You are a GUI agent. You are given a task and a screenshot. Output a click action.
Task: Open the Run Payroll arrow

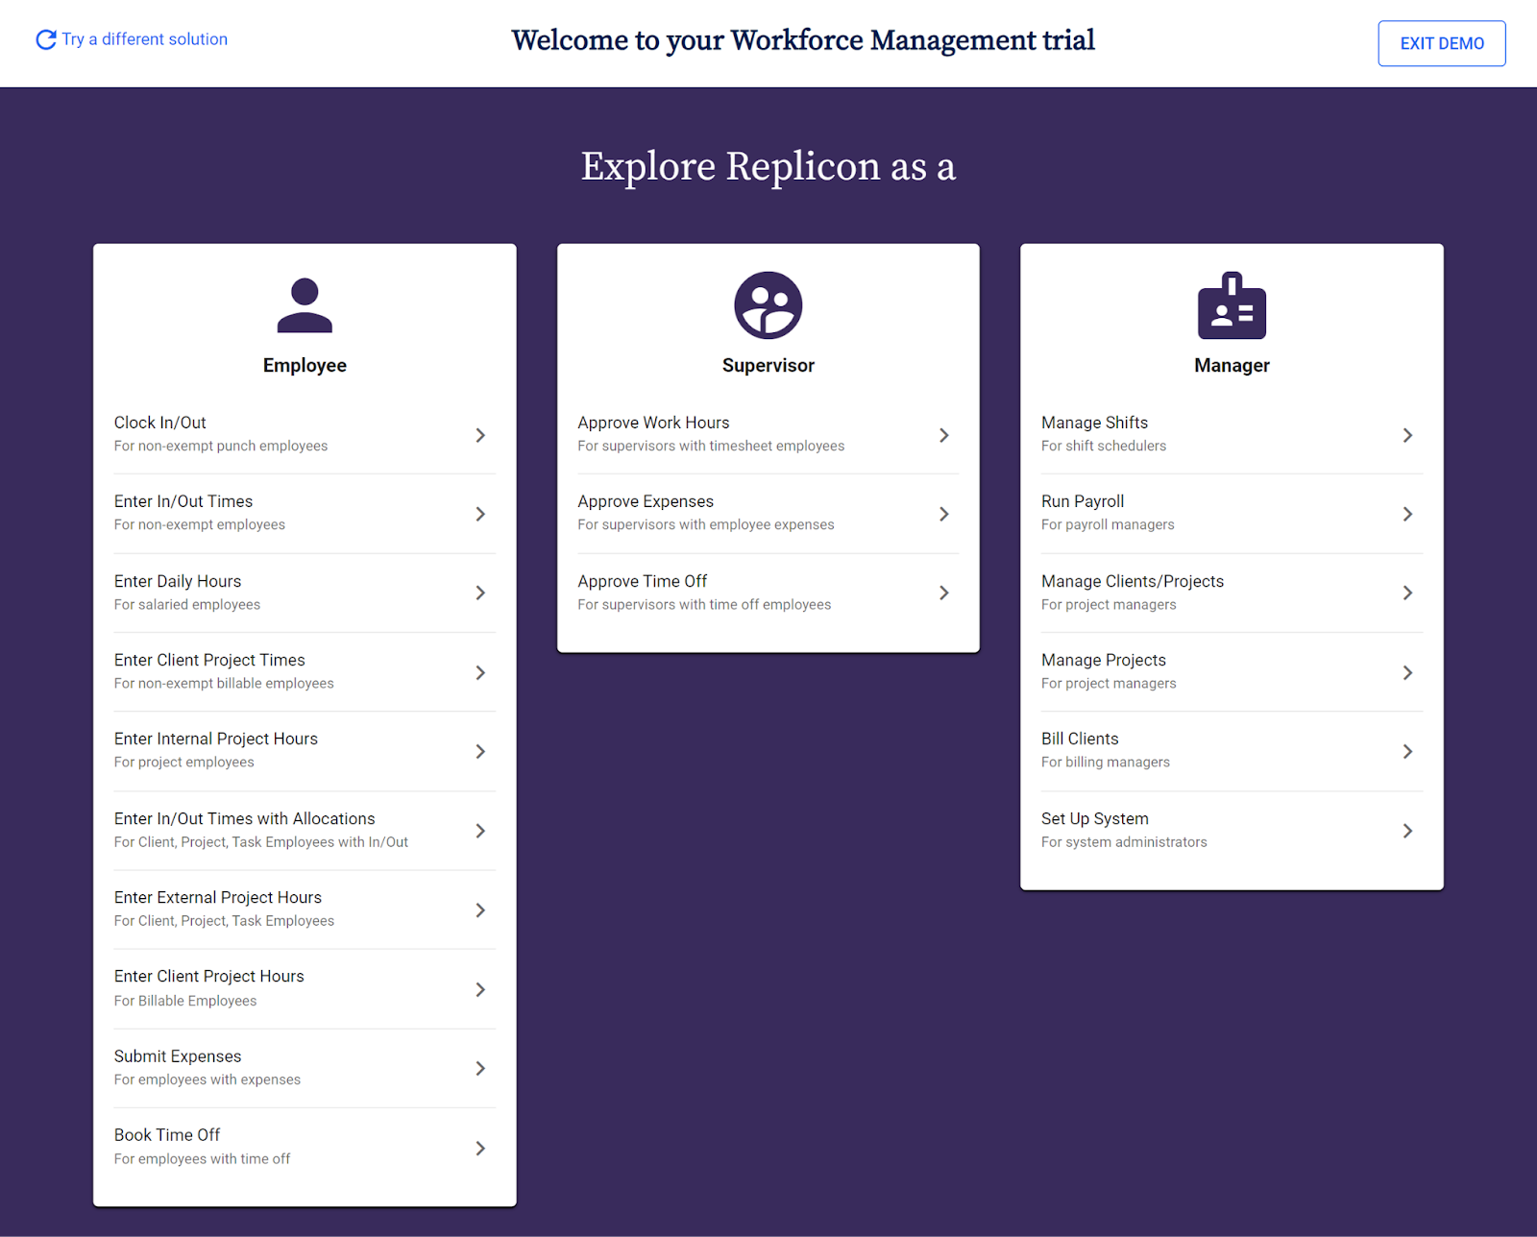click(x=1407, y=514)
